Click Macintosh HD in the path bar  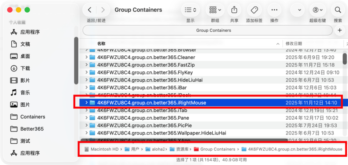pos(102,149)
